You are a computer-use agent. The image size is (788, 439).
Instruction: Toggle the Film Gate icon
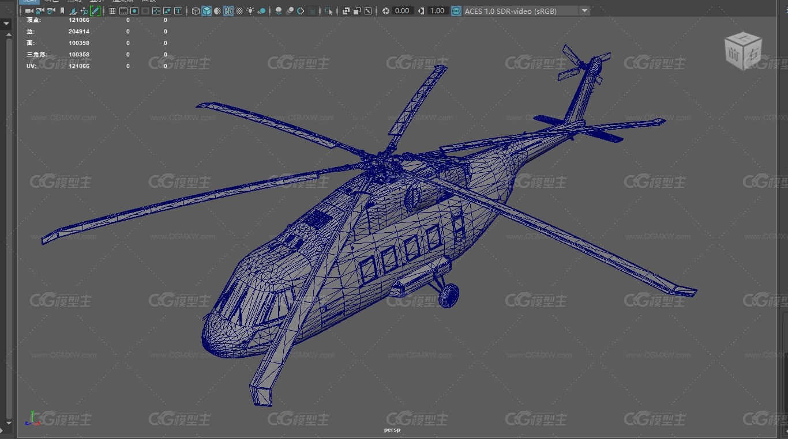123,11
